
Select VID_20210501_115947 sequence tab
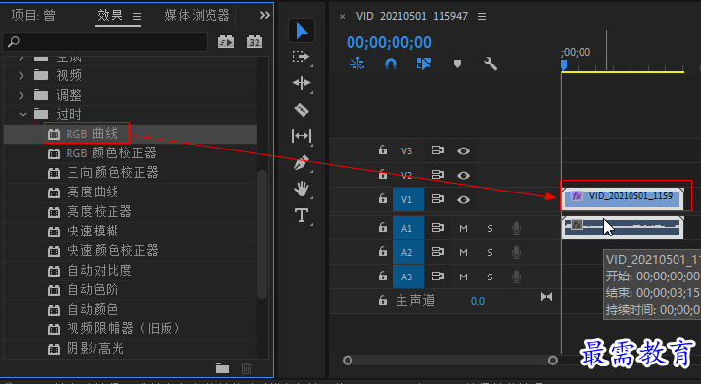[x=412, y=16]
